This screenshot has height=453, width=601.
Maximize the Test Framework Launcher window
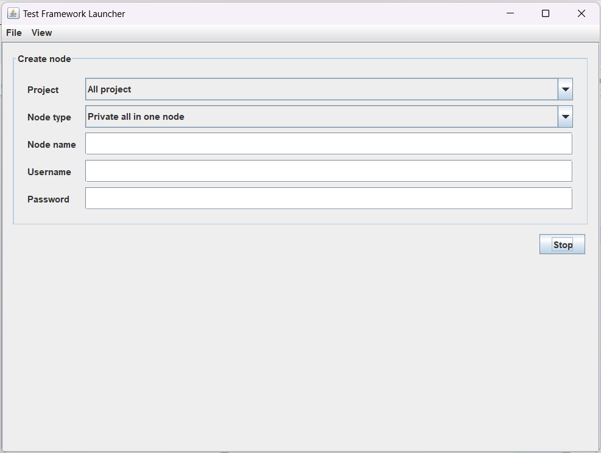pyautogui.click(x=546, y=13)
